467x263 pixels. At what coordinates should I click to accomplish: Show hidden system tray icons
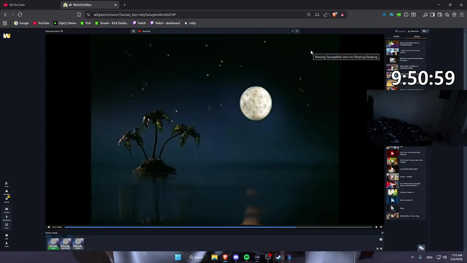point(413,257)
